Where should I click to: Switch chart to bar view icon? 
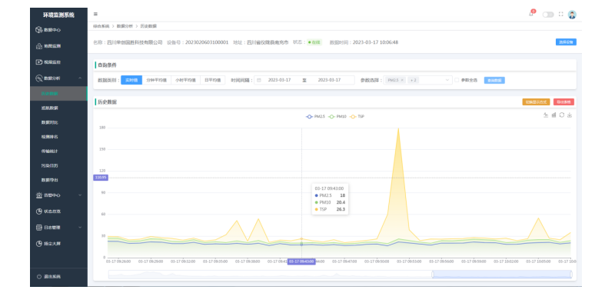pos(553,115)
